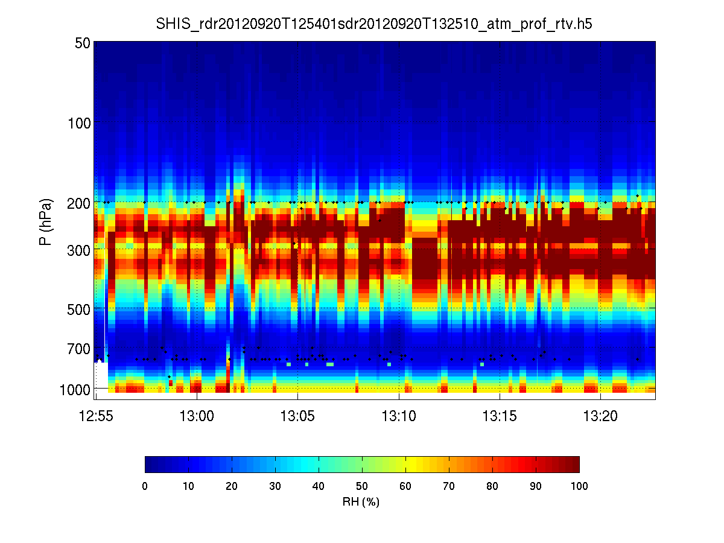Image resolution: width=724 pixels, height=543 pixels.
Task: Click the 13:10 time tick label
Action: pyautogui.click(x=399, y=415)
